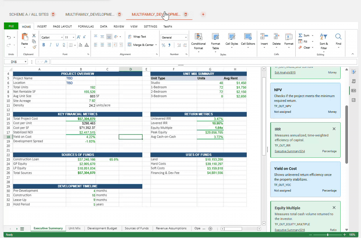Toggle align left
The height and width of the screenshot is (238, 361).
pyautogui.click(x=96, y=45)
